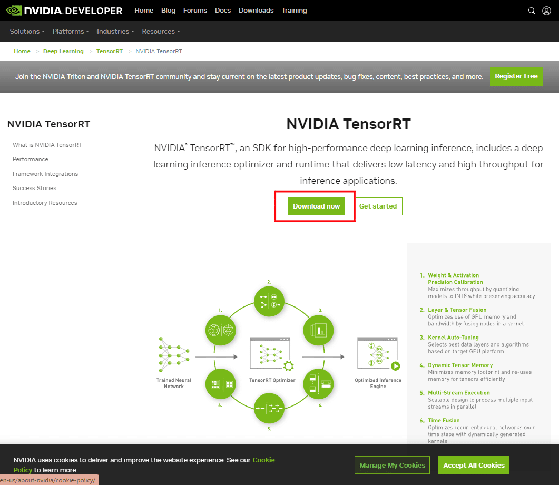
Task: Click the Weight & Activation calibration circle icon
Action: (x=221, y=330)
